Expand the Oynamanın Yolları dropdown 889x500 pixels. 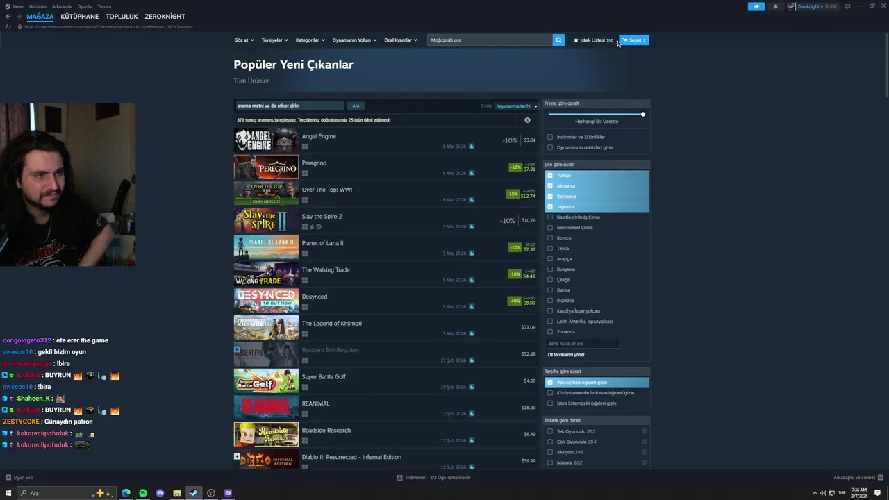click(354, 40)
